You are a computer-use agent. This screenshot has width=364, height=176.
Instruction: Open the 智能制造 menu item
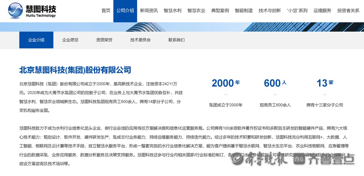click(244, 11)
